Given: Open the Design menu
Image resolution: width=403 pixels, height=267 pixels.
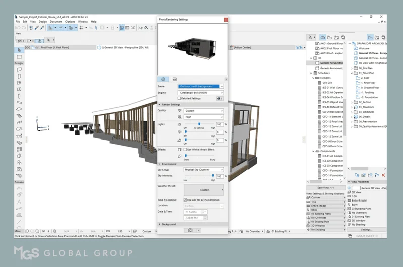Looking at the screenshot, I should (43, 22).
